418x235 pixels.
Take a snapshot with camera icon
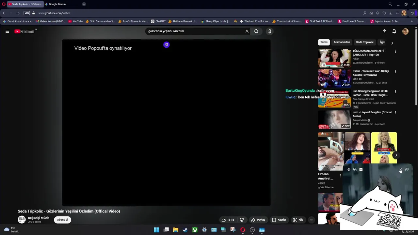371,13
